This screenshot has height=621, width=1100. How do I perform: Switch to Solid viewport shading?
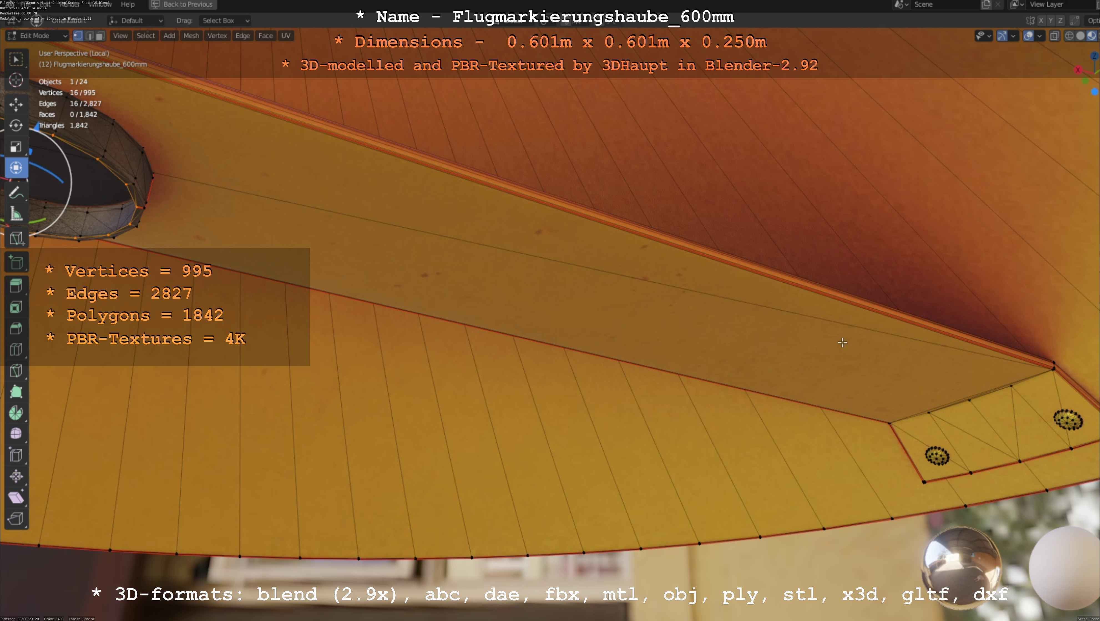click(1081, 36)
